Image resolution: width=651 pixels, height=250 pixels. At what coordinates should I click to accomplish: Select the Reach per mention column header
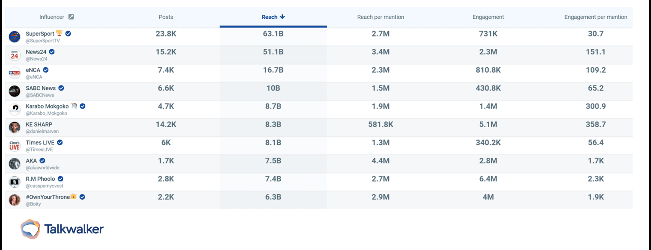(x=380, y=17)
